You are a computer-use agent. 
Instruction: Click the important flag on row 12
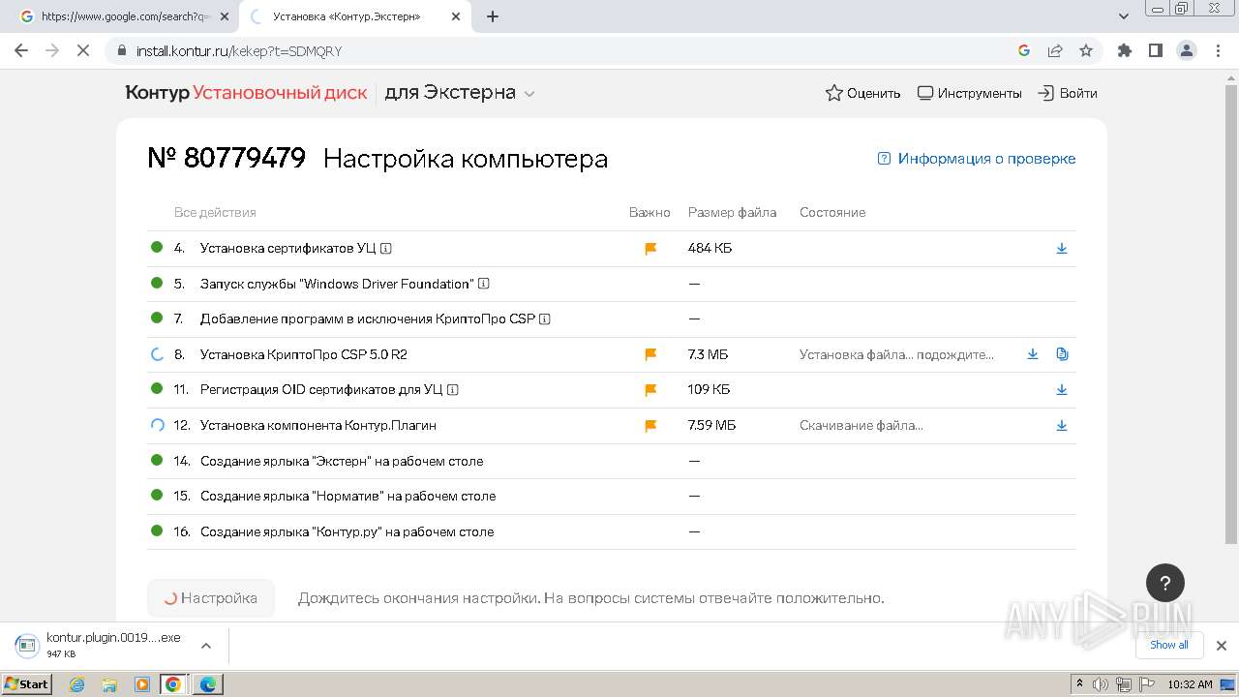[650, 425]
